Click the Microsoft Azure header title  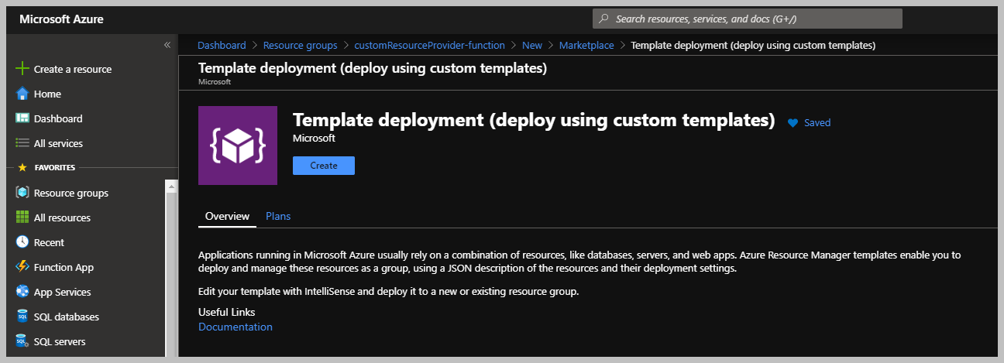tap(61, 19)
